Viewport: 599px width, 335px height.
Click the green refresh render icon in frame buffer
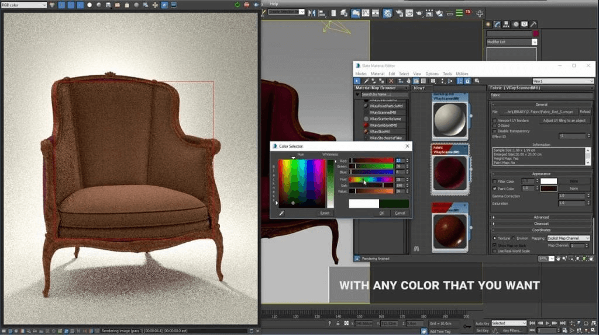[237, 5]
